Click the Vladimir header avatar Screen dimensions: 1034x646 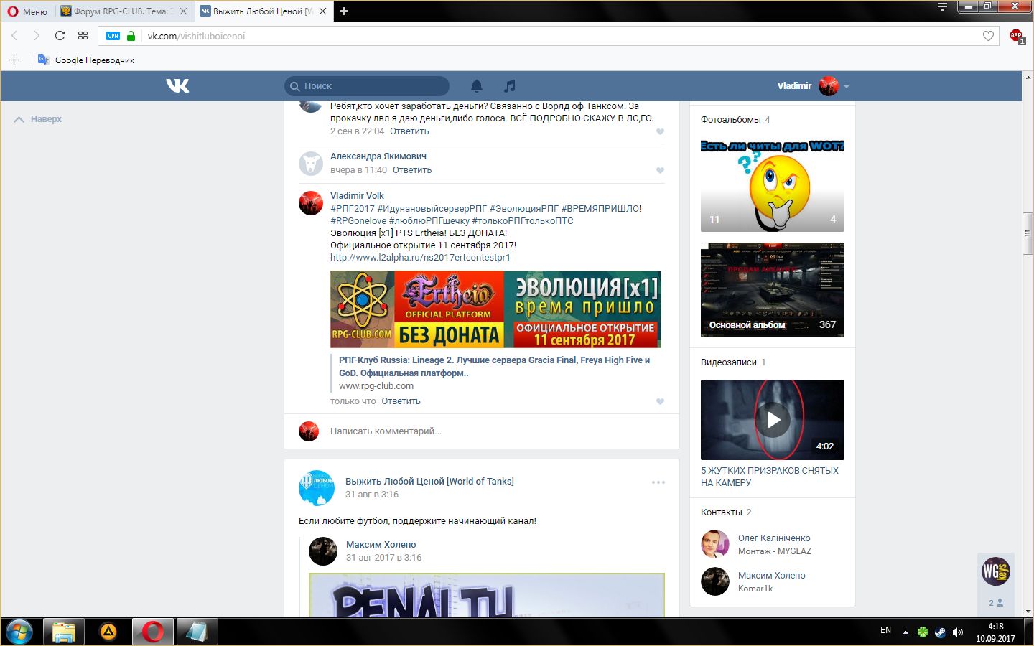click(829, 85)
